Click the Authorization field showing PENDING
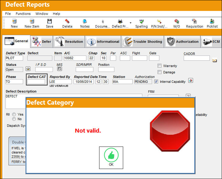 (143, 82)
